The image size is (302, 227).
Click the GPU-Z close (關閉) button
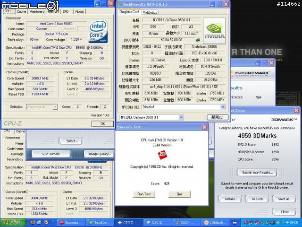coord(218,117)
